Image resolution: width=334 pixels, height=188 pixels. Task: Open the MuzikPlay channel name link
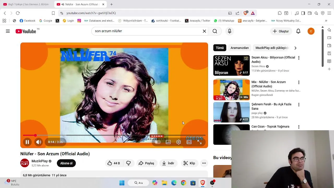coord(40,161)
